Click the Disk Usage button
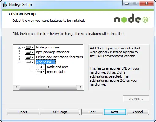This screenshot has width=156, height=122. (x=60, y=112)
